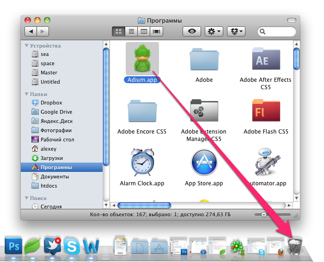Open Skype from the Dock
This screenshot has width=324, height=262.
pyautogui.click(x=72, y=246)
